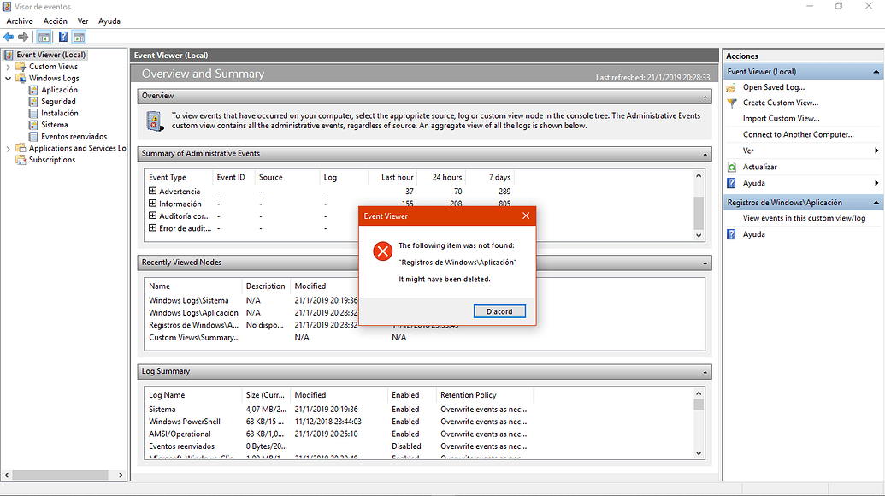
Task: Toggle the action pane toolbar icon
Action: coord(79,38)
